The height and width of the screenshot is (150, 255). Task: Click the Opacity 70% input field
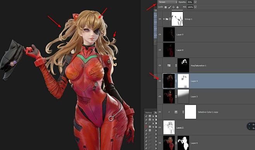pyautogui.click(x=190, y=2)
